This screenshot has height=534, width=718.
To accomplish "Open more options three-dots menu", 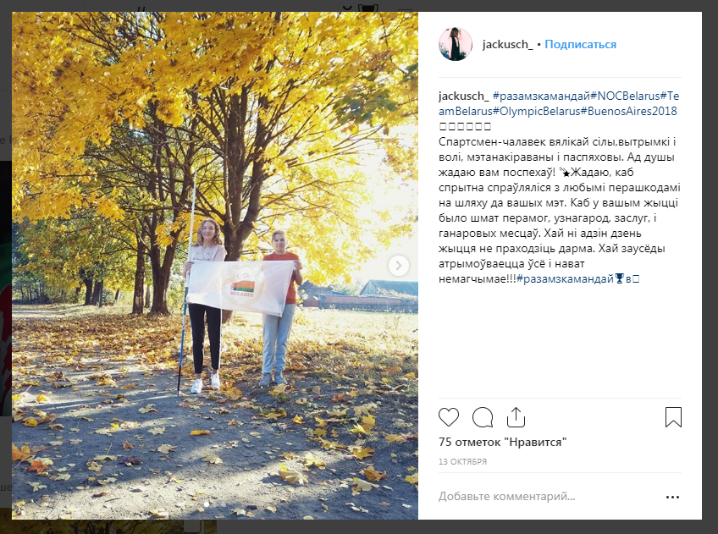I will [672, 497].
